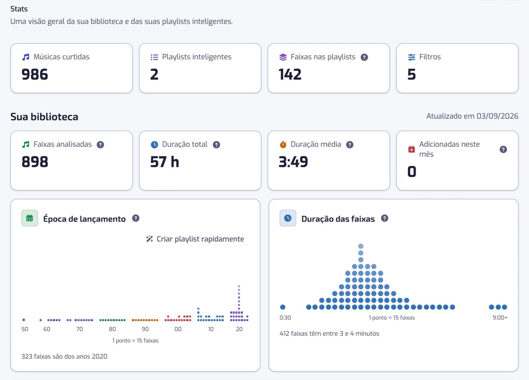Click the filters count 5

412,74
